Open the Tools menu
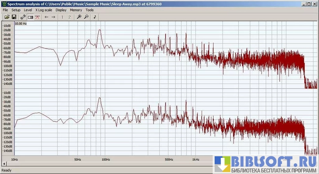The image size is (319, 174). click(90, 10)
